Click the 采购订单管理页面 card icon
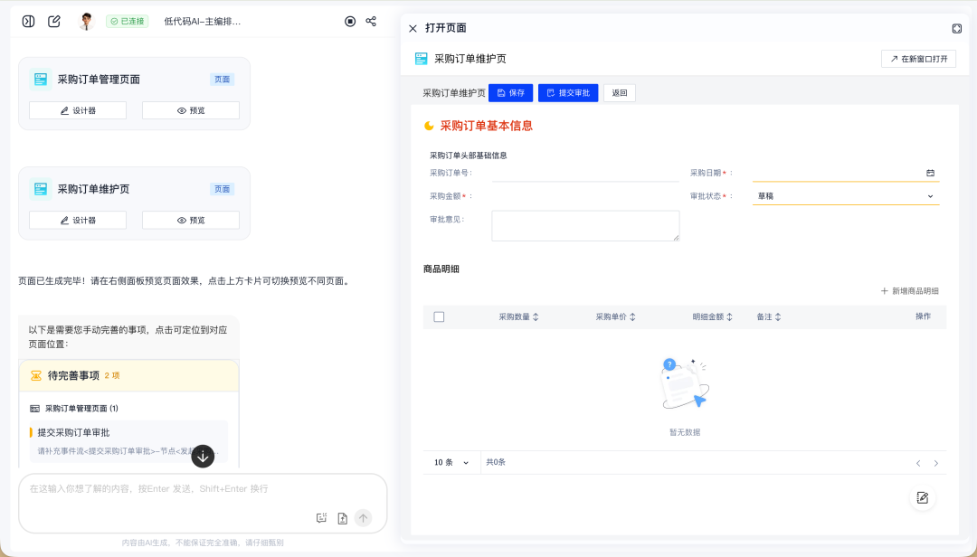The width and height of the screenshot is (977, 557). pyautogui.click(x=41, y=80)
